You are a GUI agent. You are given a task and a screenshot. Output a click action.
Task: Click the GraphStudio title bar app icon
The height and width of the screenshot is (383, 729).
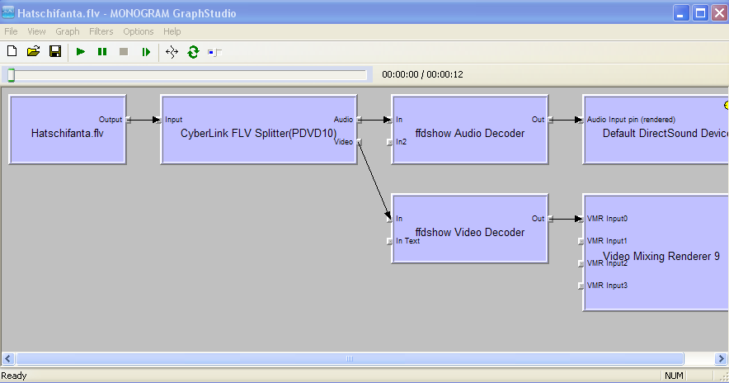pyautogui.click(x=8, y=12)
